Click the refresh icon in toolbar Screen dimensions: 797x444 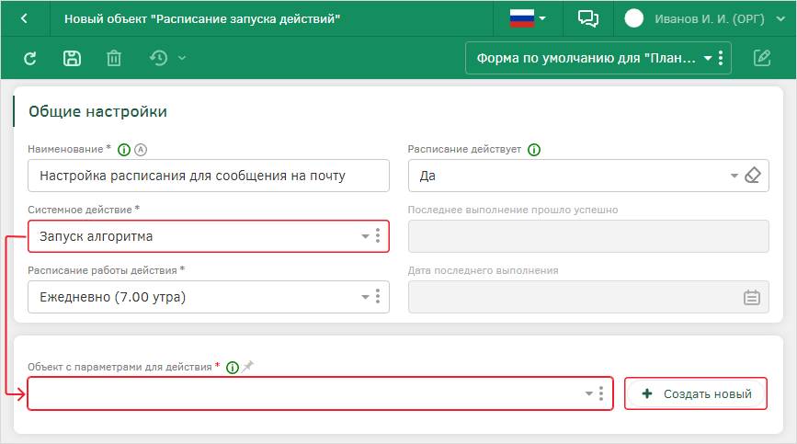coord(29,59)
